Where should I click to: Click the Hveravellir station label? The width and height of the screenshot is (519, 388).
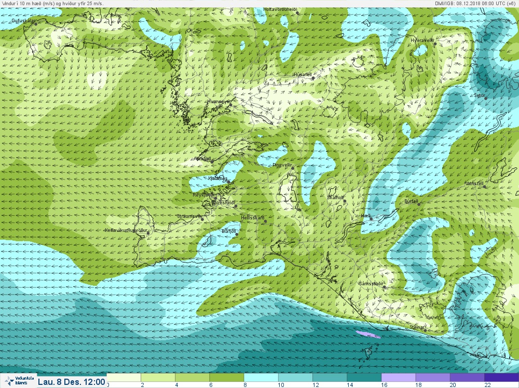coord(422,40)
